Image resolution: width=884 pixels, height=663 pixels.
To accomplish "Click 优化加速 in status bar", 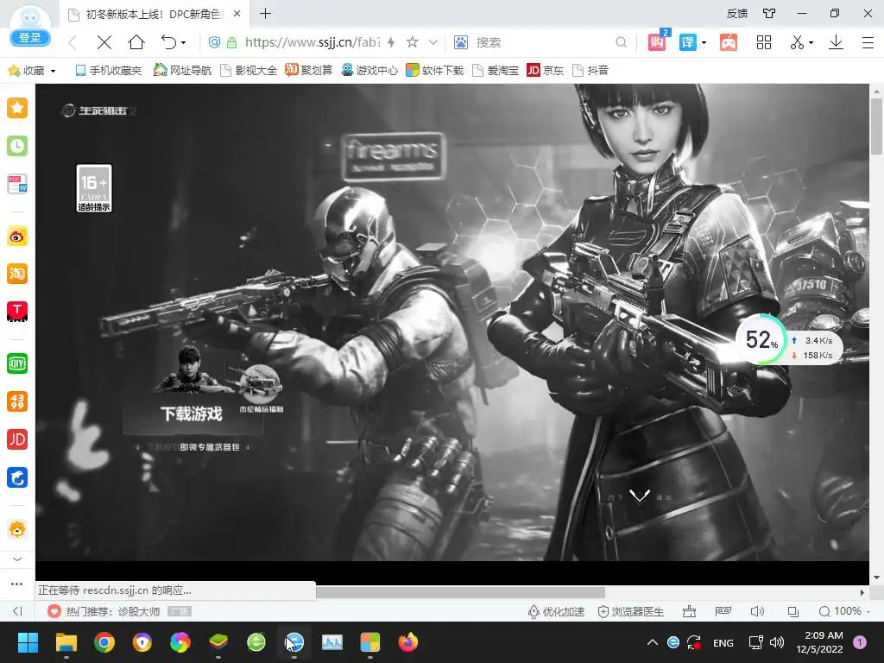I will (557, 612).
